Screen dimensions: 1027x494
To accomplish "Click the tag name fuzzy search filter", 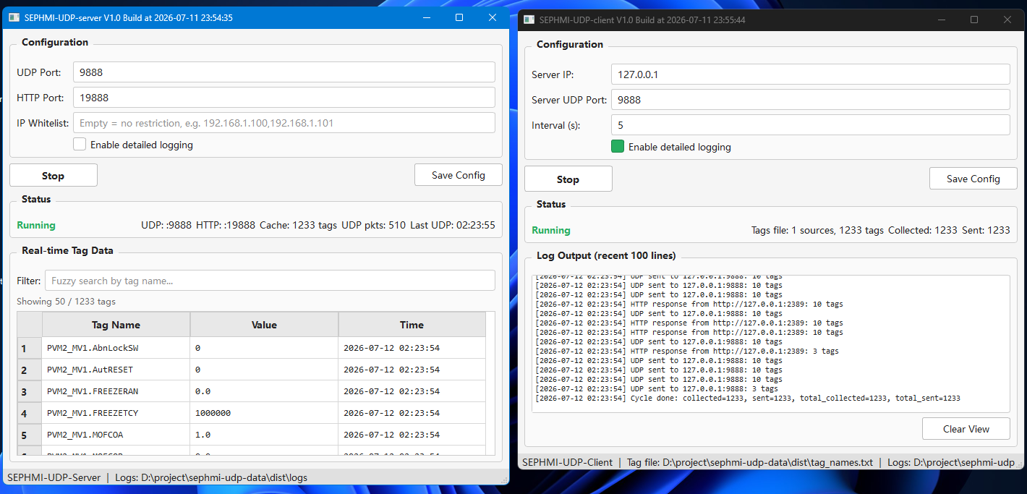I will pos(270,281).
